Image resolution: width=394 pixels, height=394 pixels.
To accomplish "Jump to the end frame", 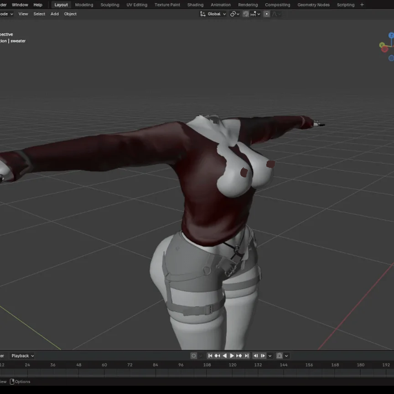I will point(247,356).
